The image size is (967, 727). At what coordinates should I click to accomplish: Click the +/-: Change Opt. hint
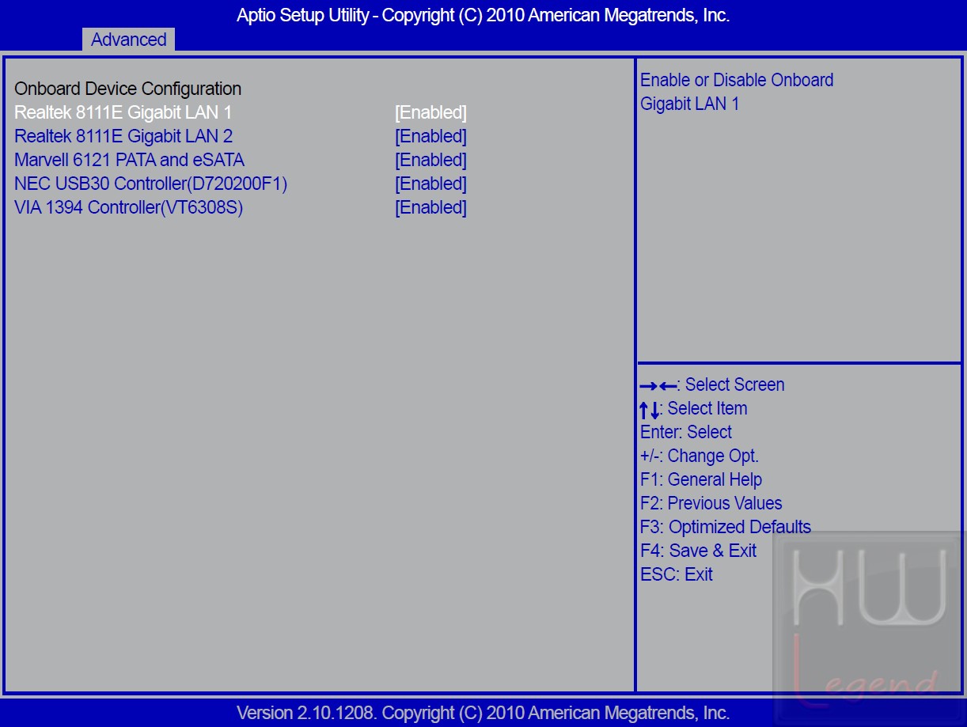click(700, 456)
